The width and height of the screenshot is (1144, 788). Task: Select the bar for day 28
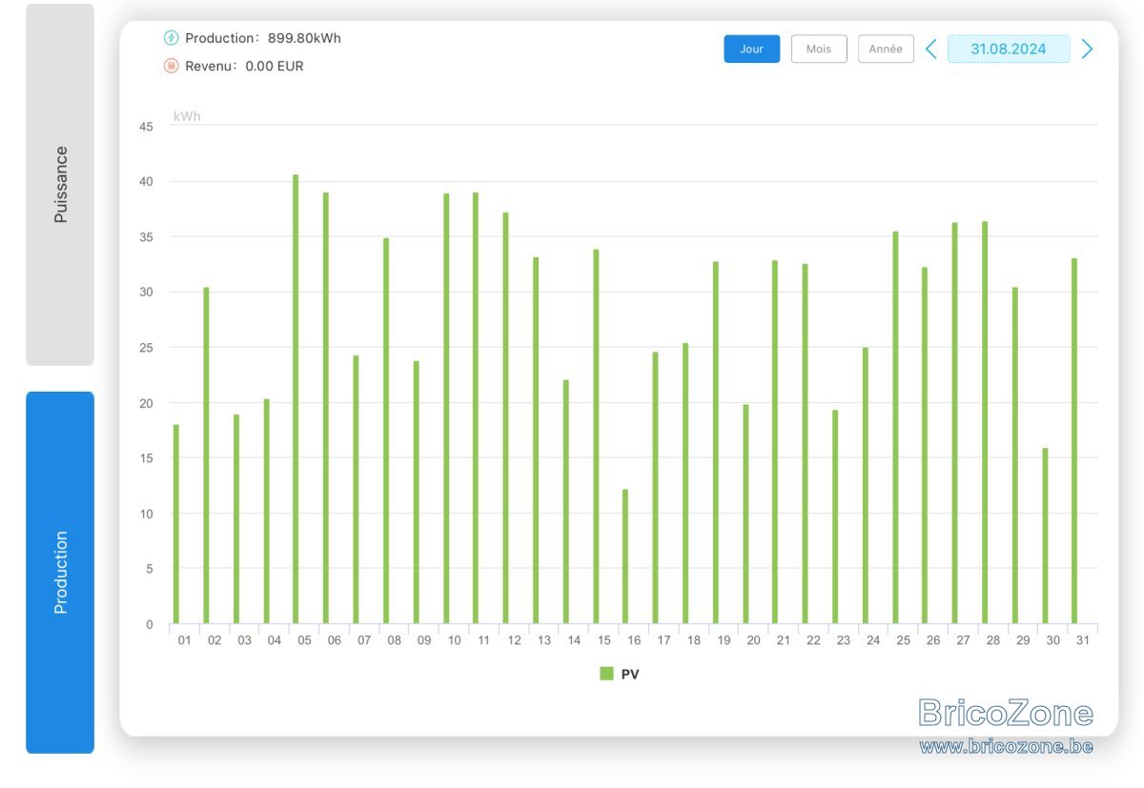pos(985,423)
